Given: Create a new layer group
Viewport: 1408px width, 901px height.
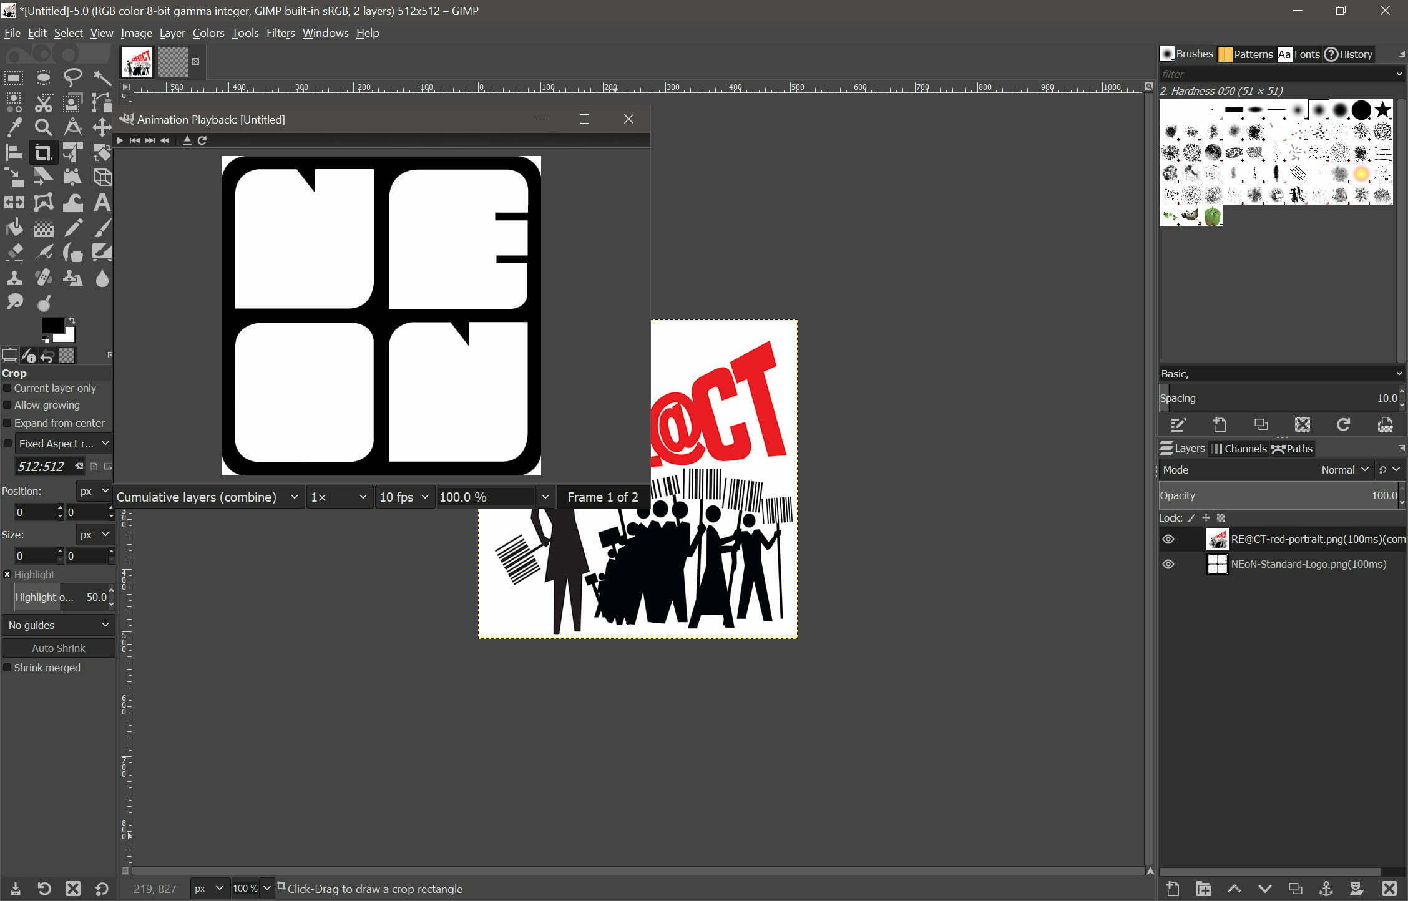Looking at the screenshot, I should pyautogui.click(x=1203, y=889).
